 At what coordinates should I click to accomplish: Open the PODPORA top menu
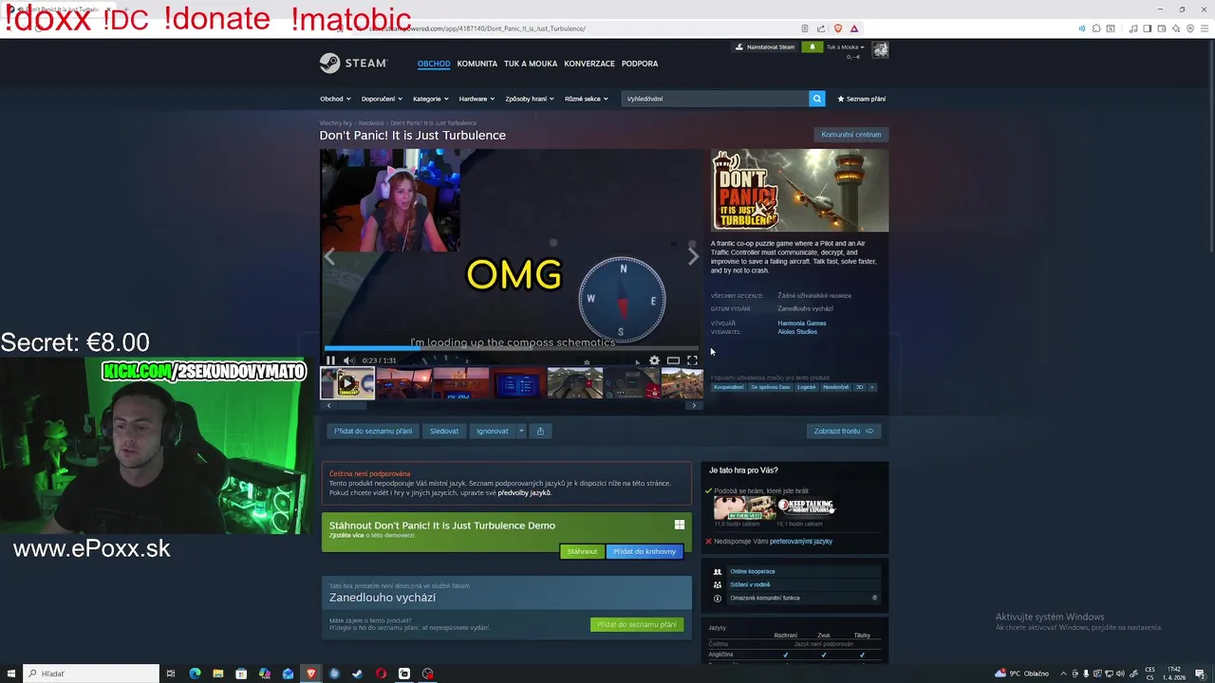640,64
